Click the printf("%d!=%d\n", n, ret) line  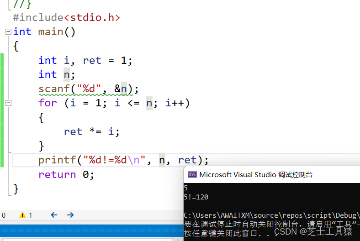click(x=123, y=160)
